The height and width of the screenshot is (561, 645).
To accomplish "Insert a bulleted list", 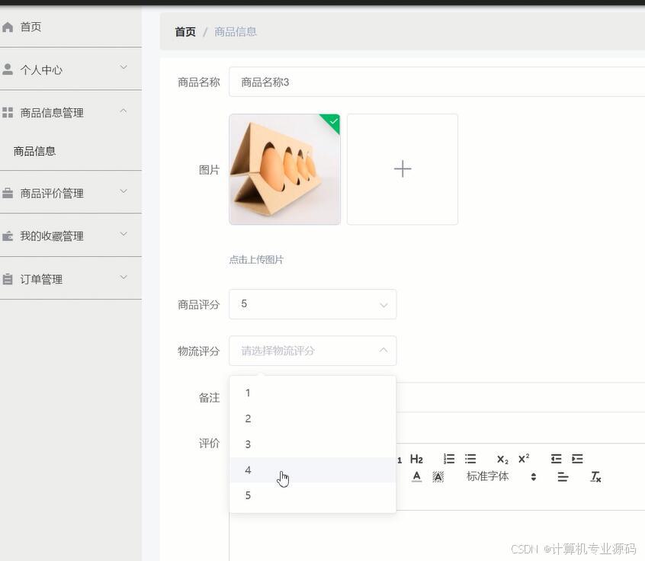I will [x=470, y=459].
